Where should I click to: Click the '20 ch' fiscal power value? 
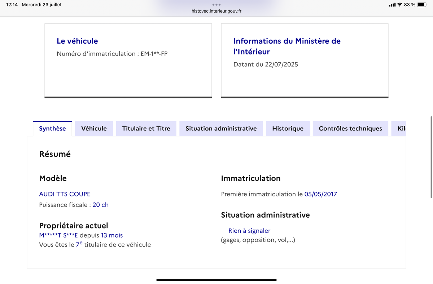coord(101,205)
